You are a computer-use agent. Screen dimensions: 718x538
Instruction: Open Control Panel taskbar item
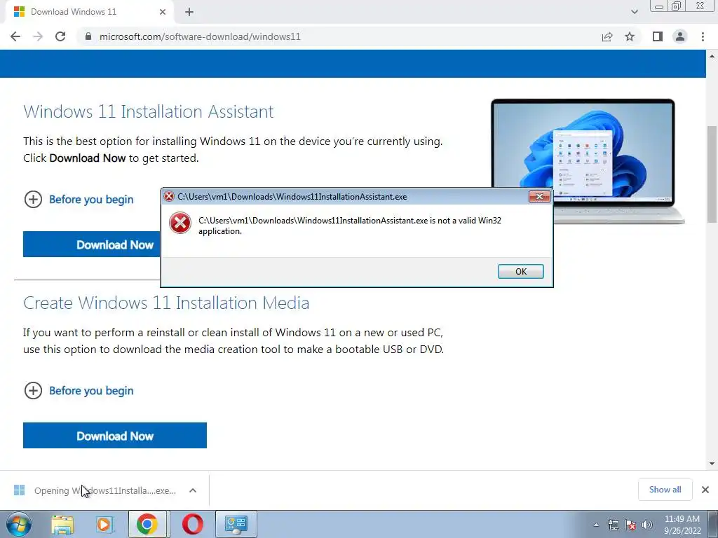tap(236, 524)
